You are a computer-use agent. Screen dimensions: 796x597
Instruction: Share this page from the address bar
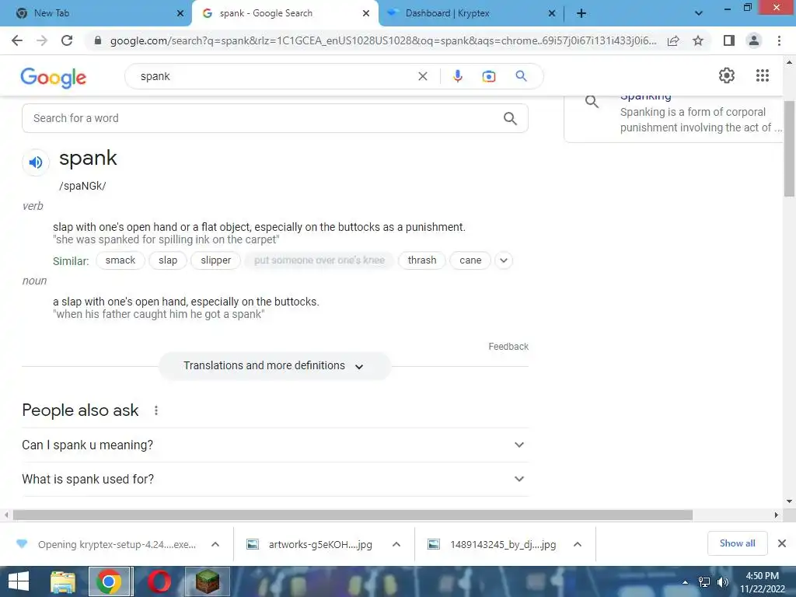pyautogui.click(x=673, y=40)
